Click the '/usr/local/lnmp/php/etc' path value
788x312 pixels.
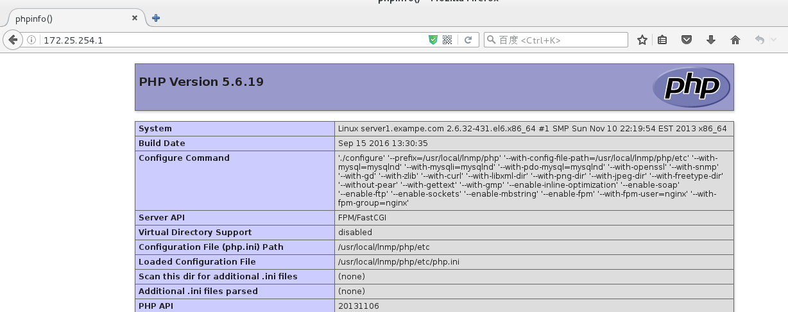point(385,247)
